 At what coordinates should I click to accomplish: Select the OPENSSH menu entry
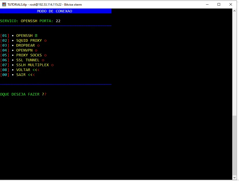[x=24, y=36]
